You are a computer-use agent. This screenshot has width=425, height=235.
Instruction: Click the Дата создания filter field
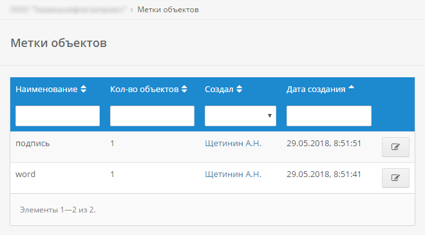point(329,116)
